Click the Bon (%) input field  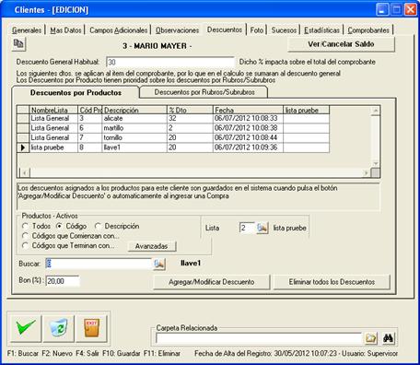63,281
